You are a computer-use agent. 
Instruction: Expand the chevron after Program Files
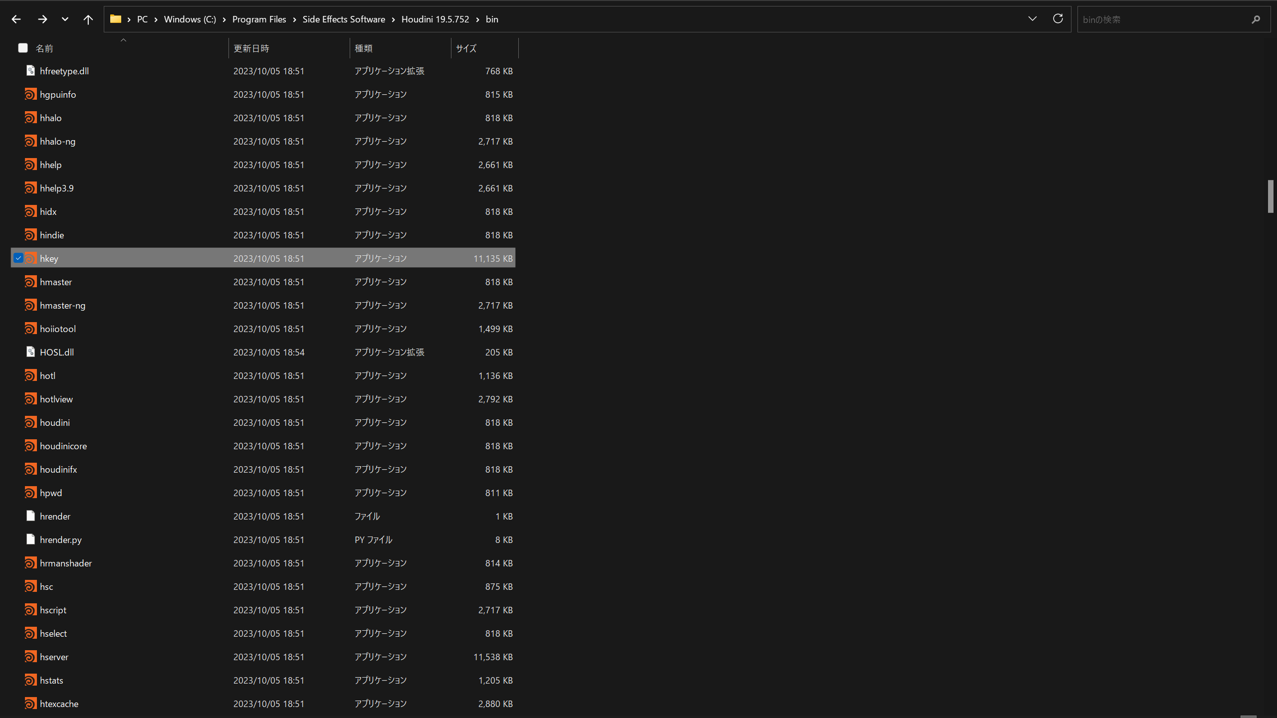coord(294,19)
